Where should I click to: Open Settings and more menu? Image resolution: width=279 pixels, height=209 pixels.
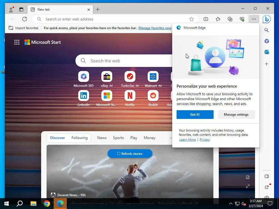(x=254, y=19)
